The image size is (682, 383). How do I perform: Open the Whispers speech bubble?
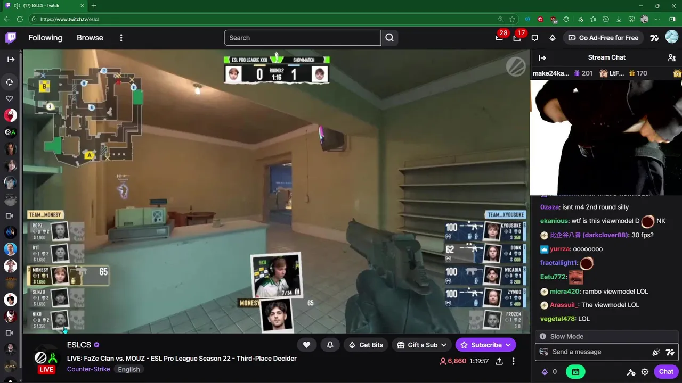[535, 38]
